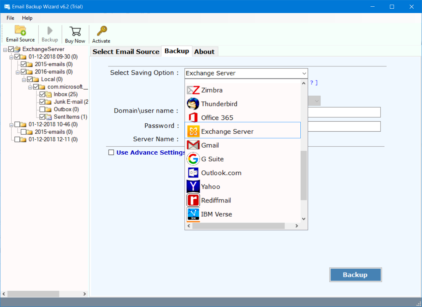
Task: Select the 01-12-2018 12-11 (0) folder label
Action: click(53, 139)
